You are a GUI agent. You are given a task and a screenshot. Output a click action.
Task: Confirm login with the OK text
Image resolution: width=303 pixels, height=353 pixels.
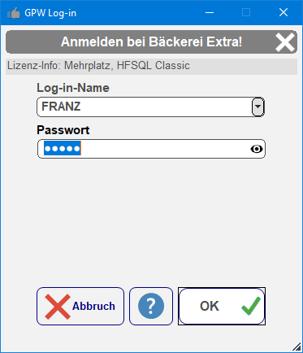(210, 306)
